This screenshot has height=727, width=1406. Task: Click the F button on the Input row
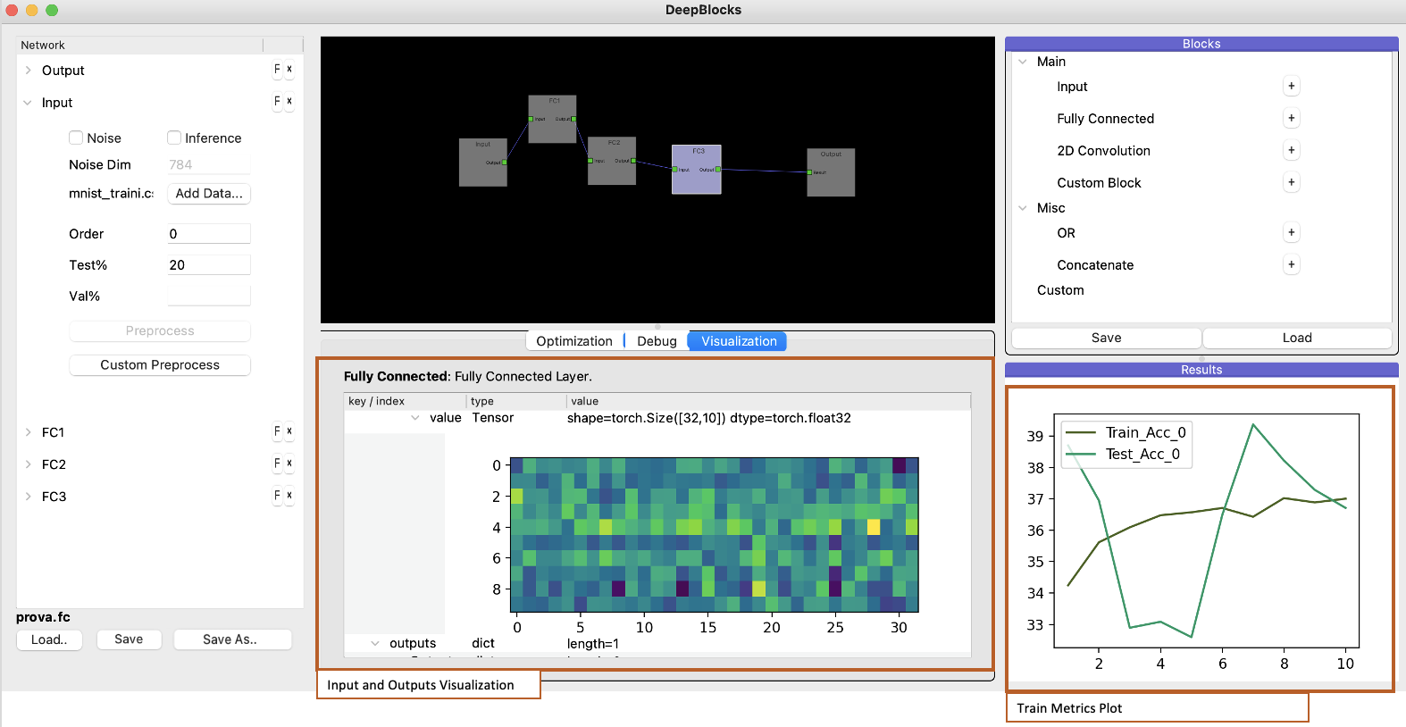277,101
